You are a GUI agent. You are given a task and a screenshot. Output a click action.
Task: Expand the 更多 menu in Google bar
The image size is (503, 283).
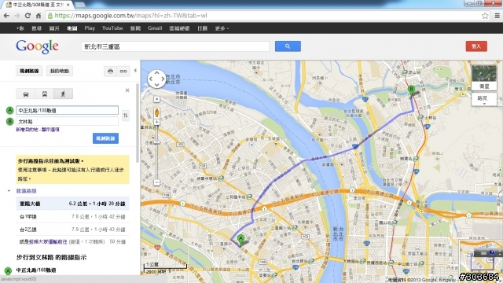[x=222, y=28]
